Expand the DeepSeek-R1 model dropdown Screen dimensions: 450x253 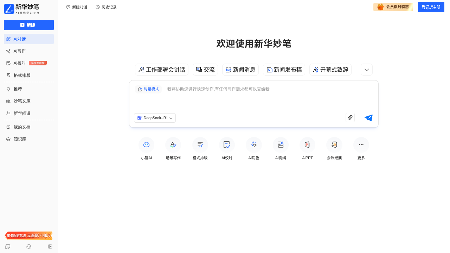[155, 118]
